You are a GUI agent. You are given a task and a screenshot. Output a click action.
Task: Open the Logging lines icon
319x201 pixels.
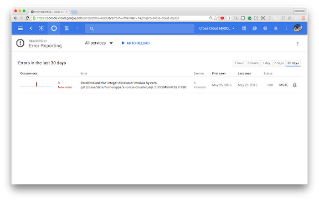[x=67, y=28]
